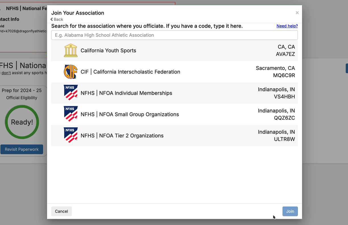Click the NFOA Tier 2 Organizations logo

pyautogui.click(x=71, y=136)
